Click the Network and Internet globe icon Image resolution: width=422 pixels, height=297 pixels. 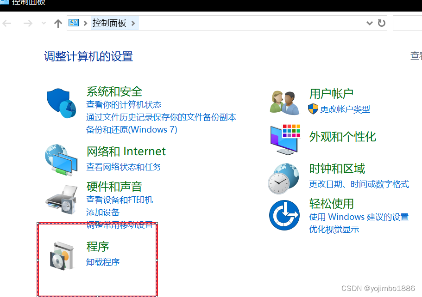pyautogui.click(x=61, y=160)
